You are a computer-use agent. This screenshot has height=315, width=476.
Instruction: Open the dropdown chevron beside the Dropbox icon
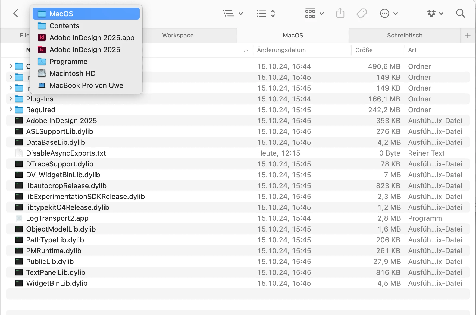coord(441,14)
